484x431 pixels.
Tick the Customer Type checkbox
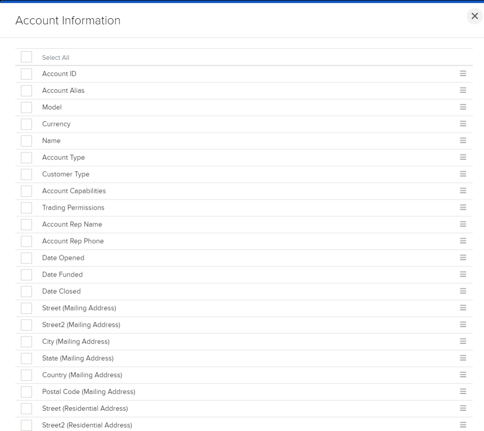26,174
